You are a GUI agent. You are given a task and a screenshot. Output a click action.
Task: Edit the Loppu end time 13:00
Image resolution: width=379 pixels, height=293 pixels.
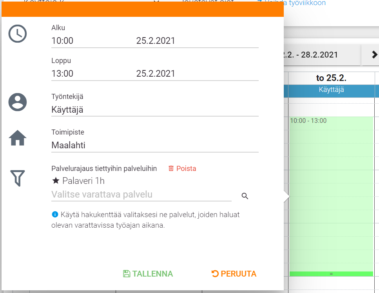pos(62,74)
